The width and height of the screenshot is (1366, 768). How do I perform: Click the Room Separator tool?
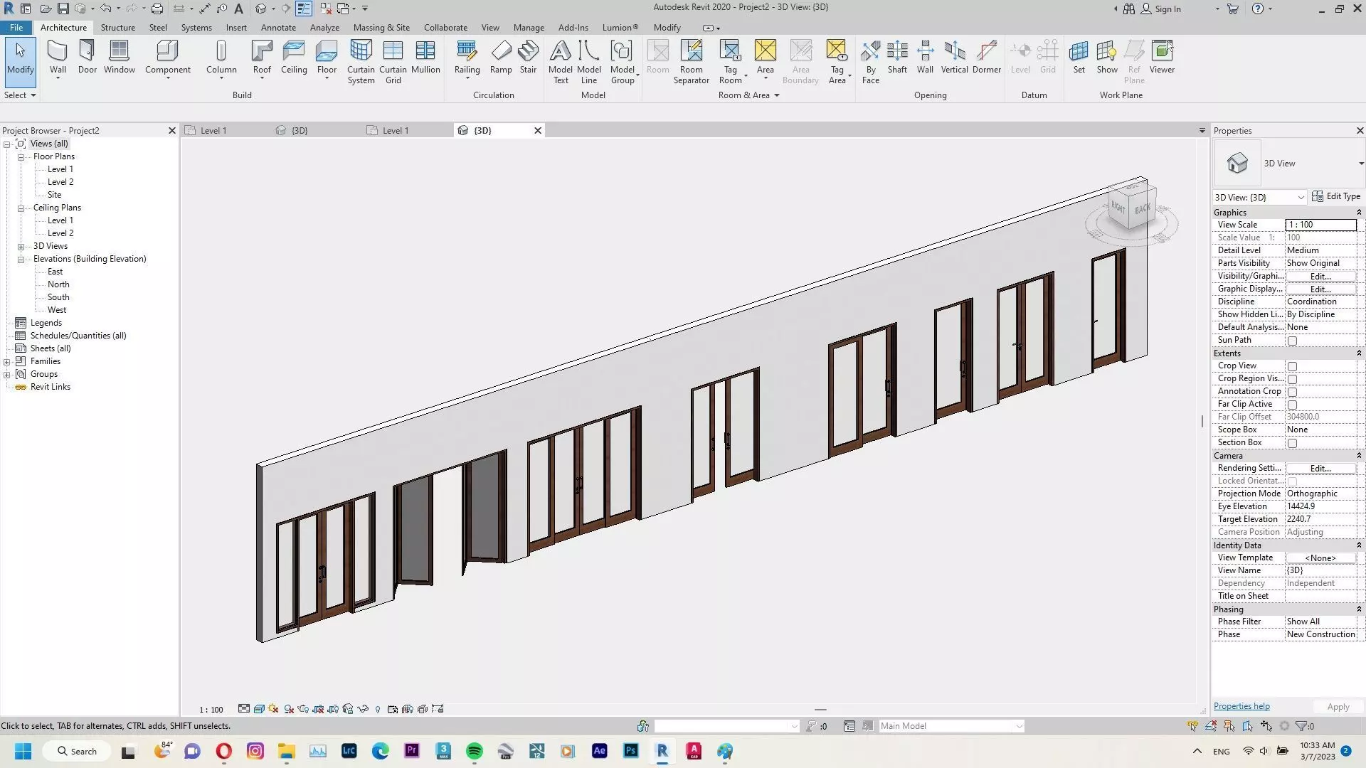[x=691, y=61]
